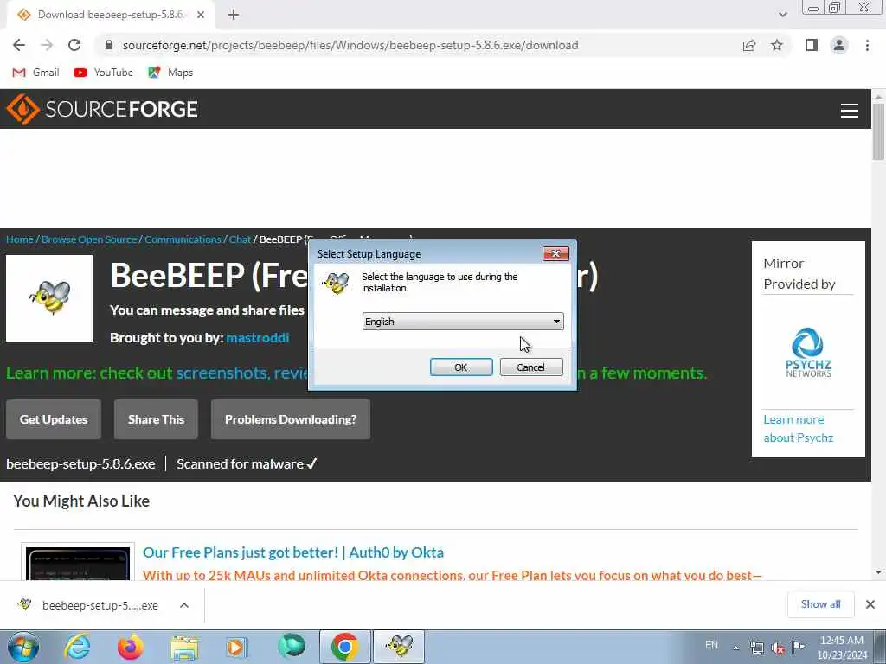This screenshot has width=886, height=664.
Task: Open Windows Explorer from taskbar
Action: point(184,647)
